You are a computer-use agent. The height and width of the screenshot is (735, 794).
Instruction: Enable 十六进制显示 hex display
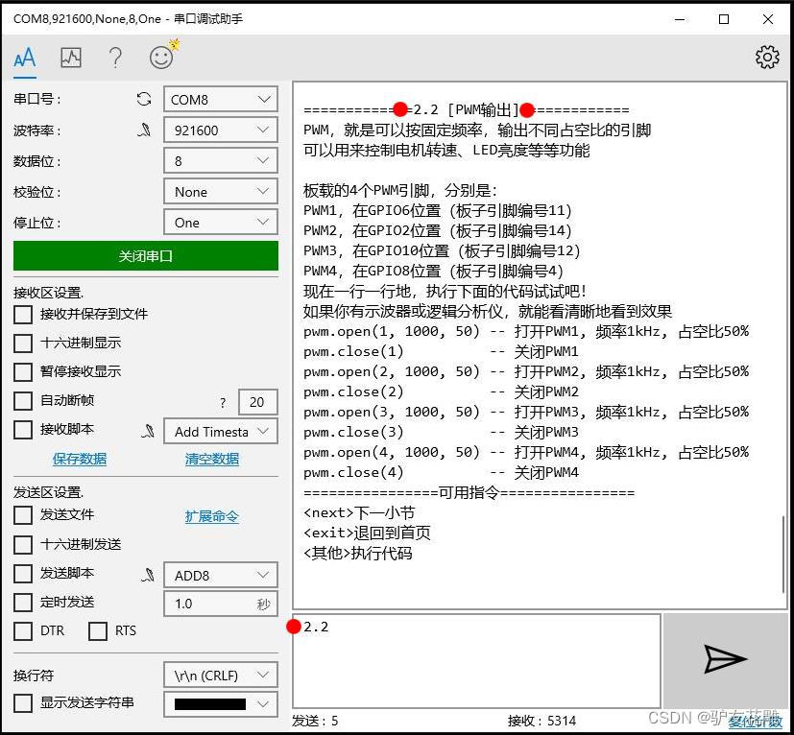pyautogui.click(x=22, y=342)
